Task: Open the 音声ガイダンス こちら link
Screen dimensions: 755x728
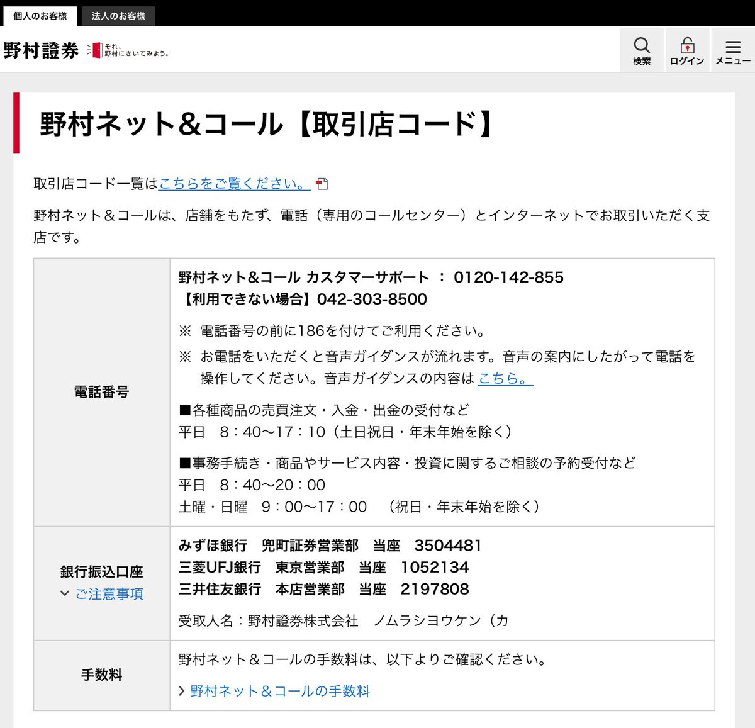Action: tap(505, 378)
